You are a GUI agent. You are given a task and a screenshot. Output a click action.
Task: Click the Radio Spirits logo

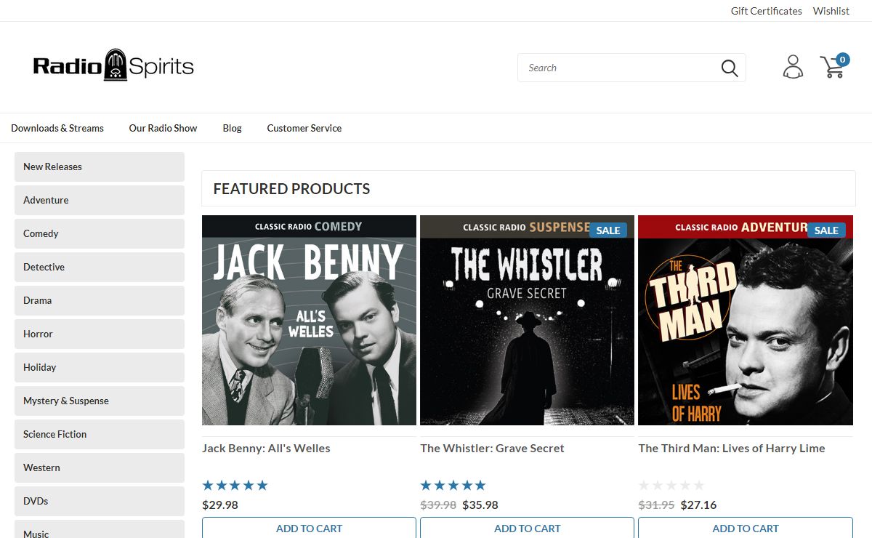[x=113, y=66]
